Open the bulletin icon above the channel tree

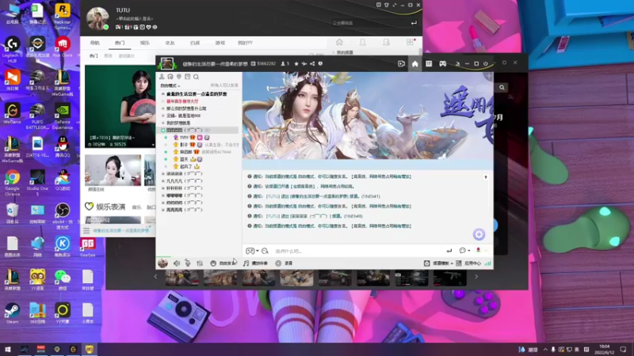(x=188, y=77)
